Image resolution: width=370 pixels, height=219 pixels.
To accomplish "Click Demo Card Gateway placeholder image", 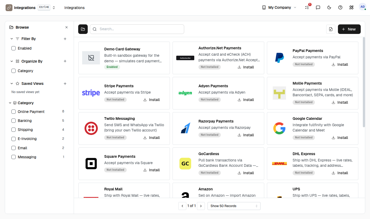I will [x=91, y=58].
